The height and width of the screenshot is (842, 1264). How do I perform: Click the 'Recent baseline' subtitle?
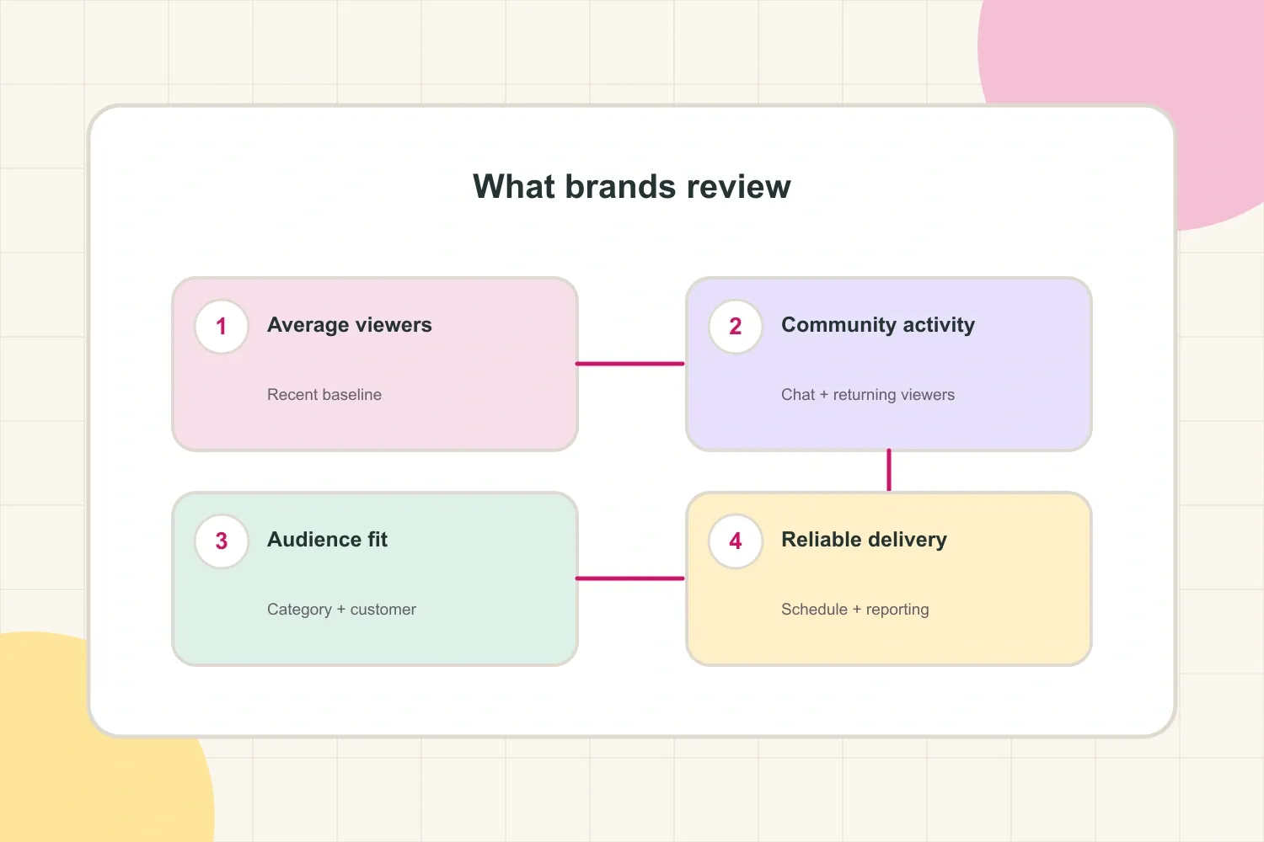324,395
